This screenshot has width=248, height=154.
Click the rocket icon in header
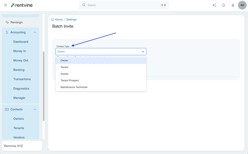(x=233, y=5)
